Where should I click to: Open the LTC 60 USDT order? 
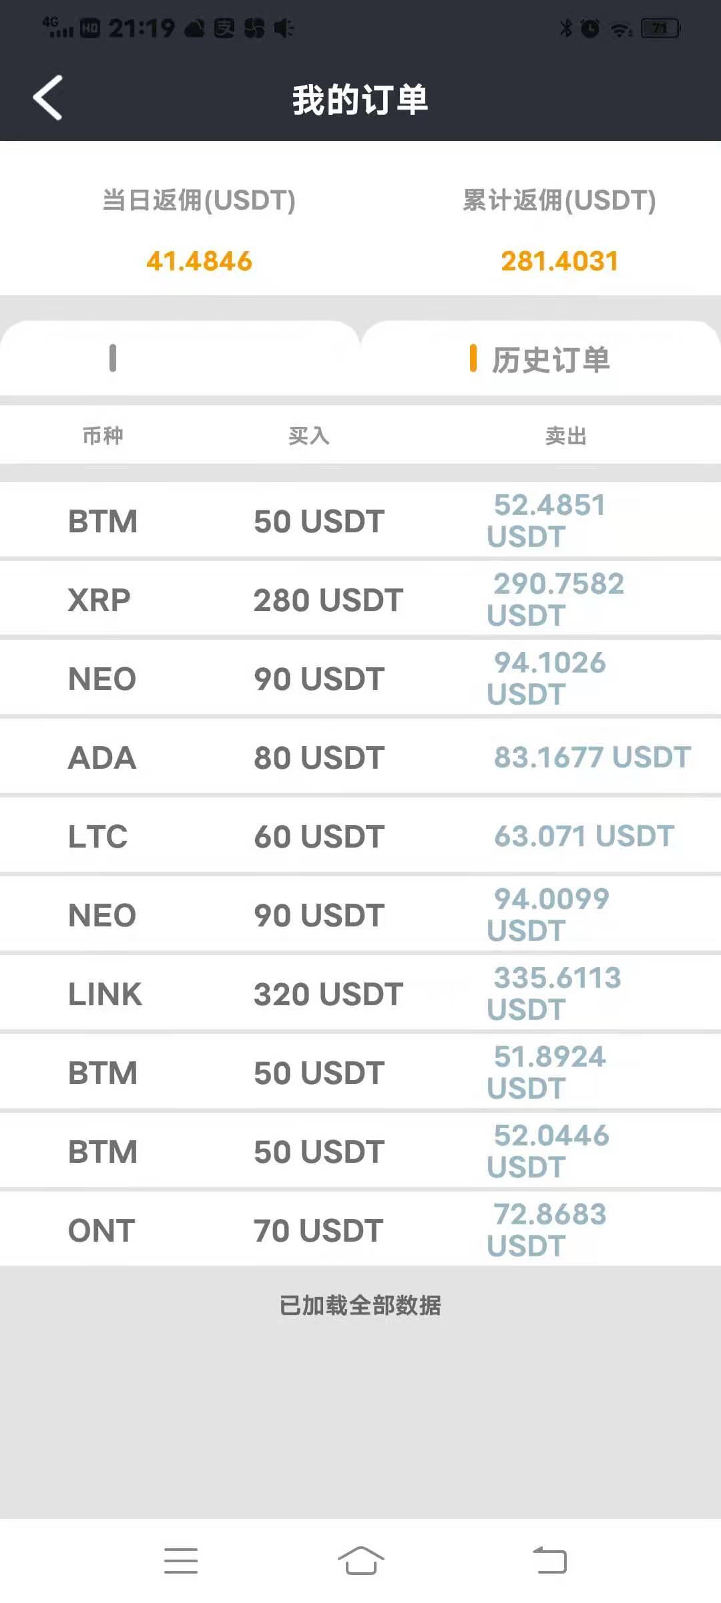click(x=360, y=836)
